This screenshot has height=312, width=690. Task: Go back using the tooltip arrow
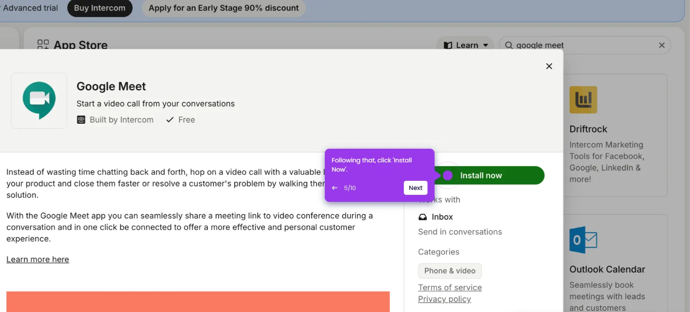[334, 188]
